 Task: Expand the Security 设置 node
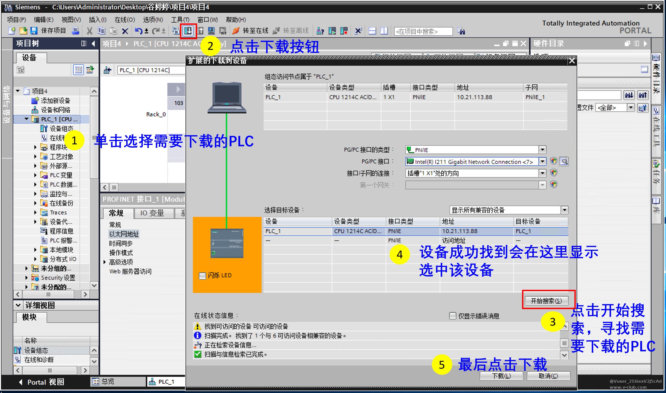26,278
